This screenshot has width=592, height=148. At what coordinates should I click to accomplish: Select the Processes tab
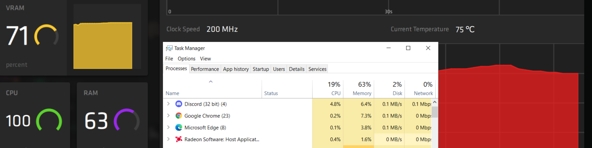[176, 69]
